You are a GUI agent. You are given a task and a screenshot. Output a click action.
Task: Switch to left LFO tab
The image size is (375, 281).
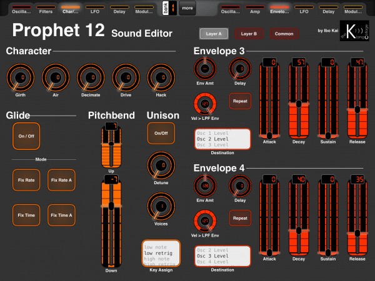(95, 9)
